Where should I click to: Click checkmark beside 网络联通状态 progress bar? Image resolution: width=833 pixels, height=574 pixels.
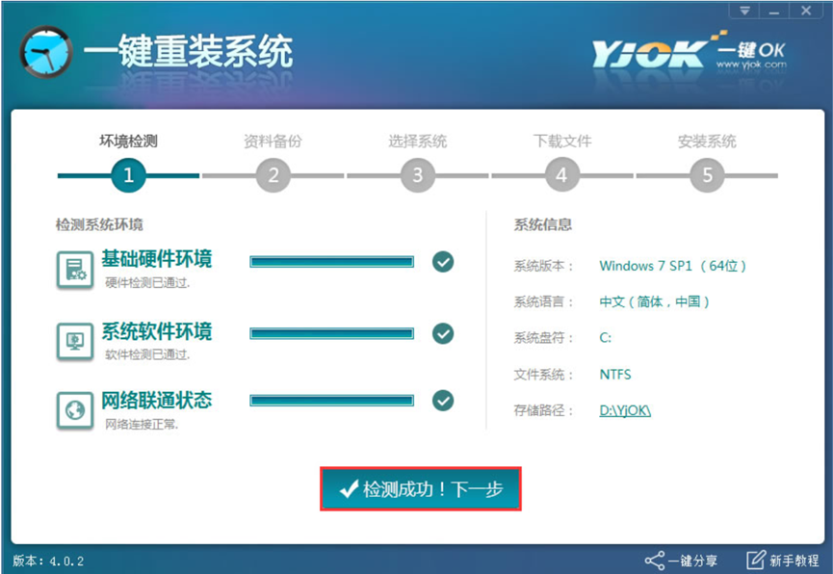tap(443, 401)
